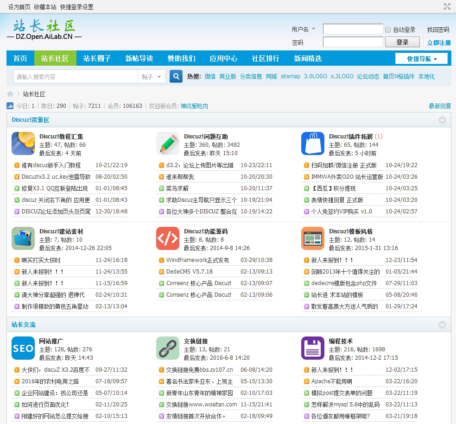This screenshot has width=456, height=424.
Task: Click rank 1 badge beside WindFramework正式发布
Action: click(161, 260)
